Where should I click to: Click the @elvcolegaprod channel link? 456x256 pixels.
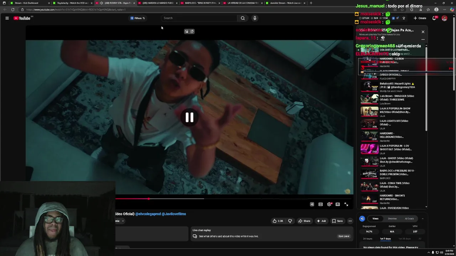pyautogui.click(x=148, y=214)
